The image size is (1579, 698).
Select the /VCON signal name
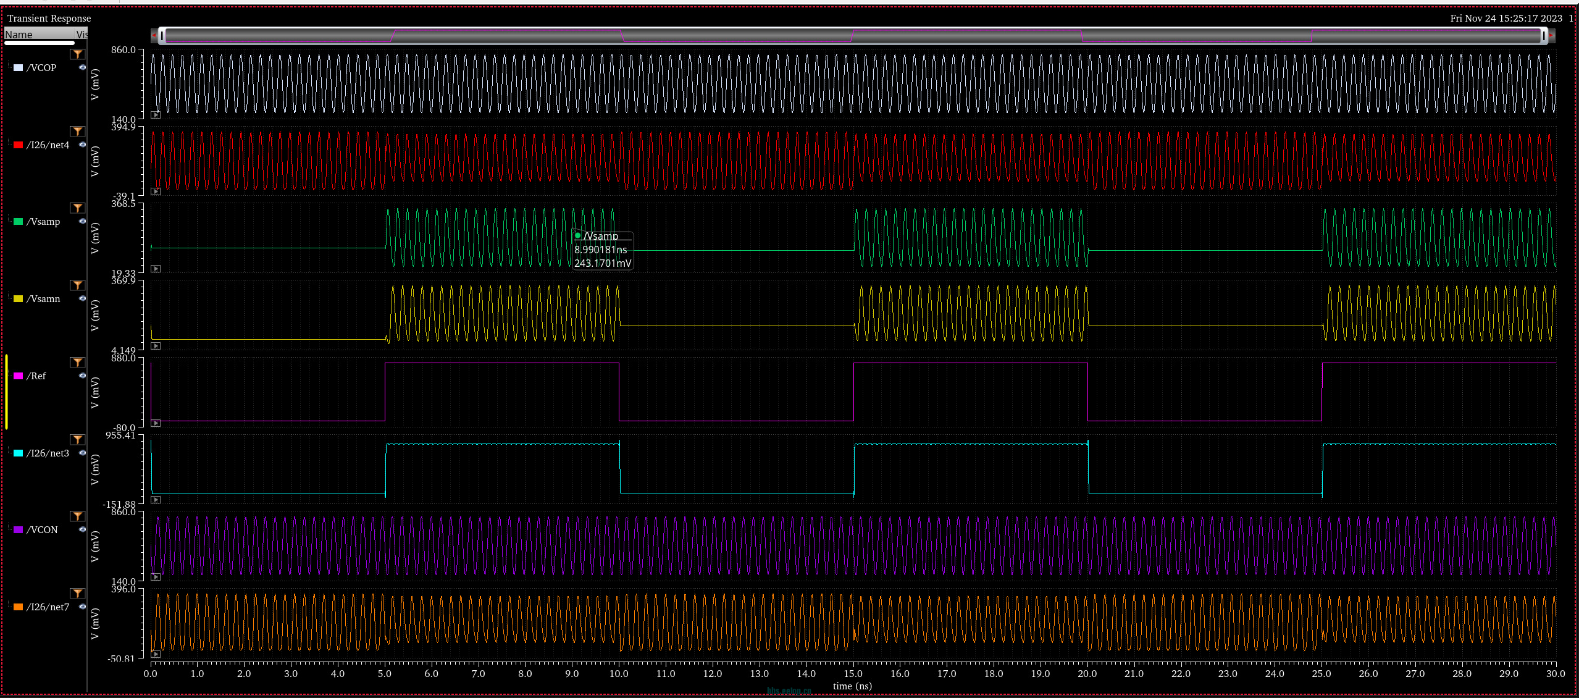point(42,530)
